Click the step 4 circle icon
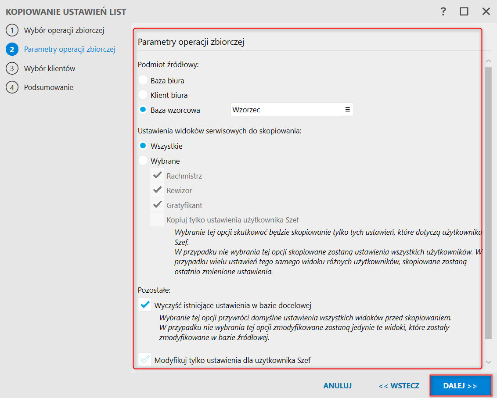497x398 pixels. point(12,87)
